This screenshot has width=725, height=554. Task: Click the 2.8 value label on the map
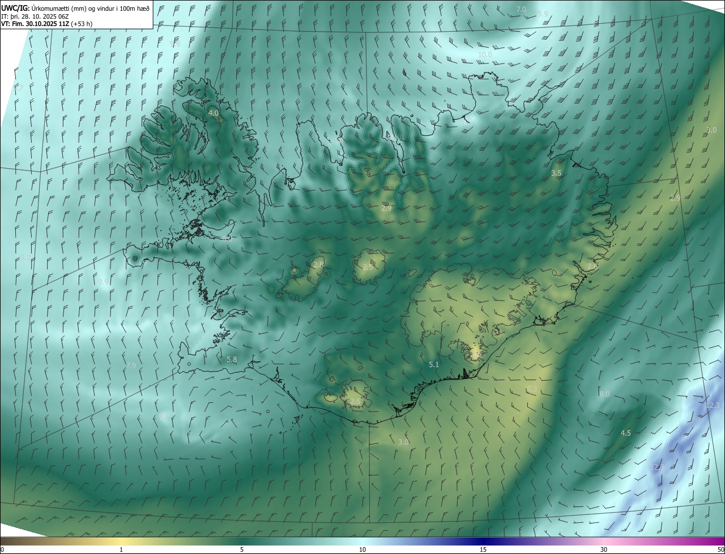[x=318, y=265]
